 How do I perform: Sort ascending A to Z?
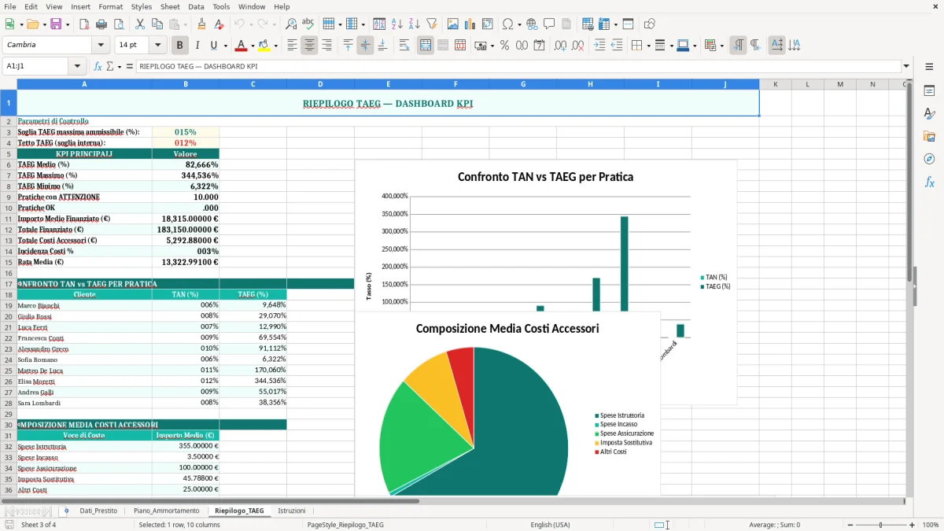click(397, 24)
